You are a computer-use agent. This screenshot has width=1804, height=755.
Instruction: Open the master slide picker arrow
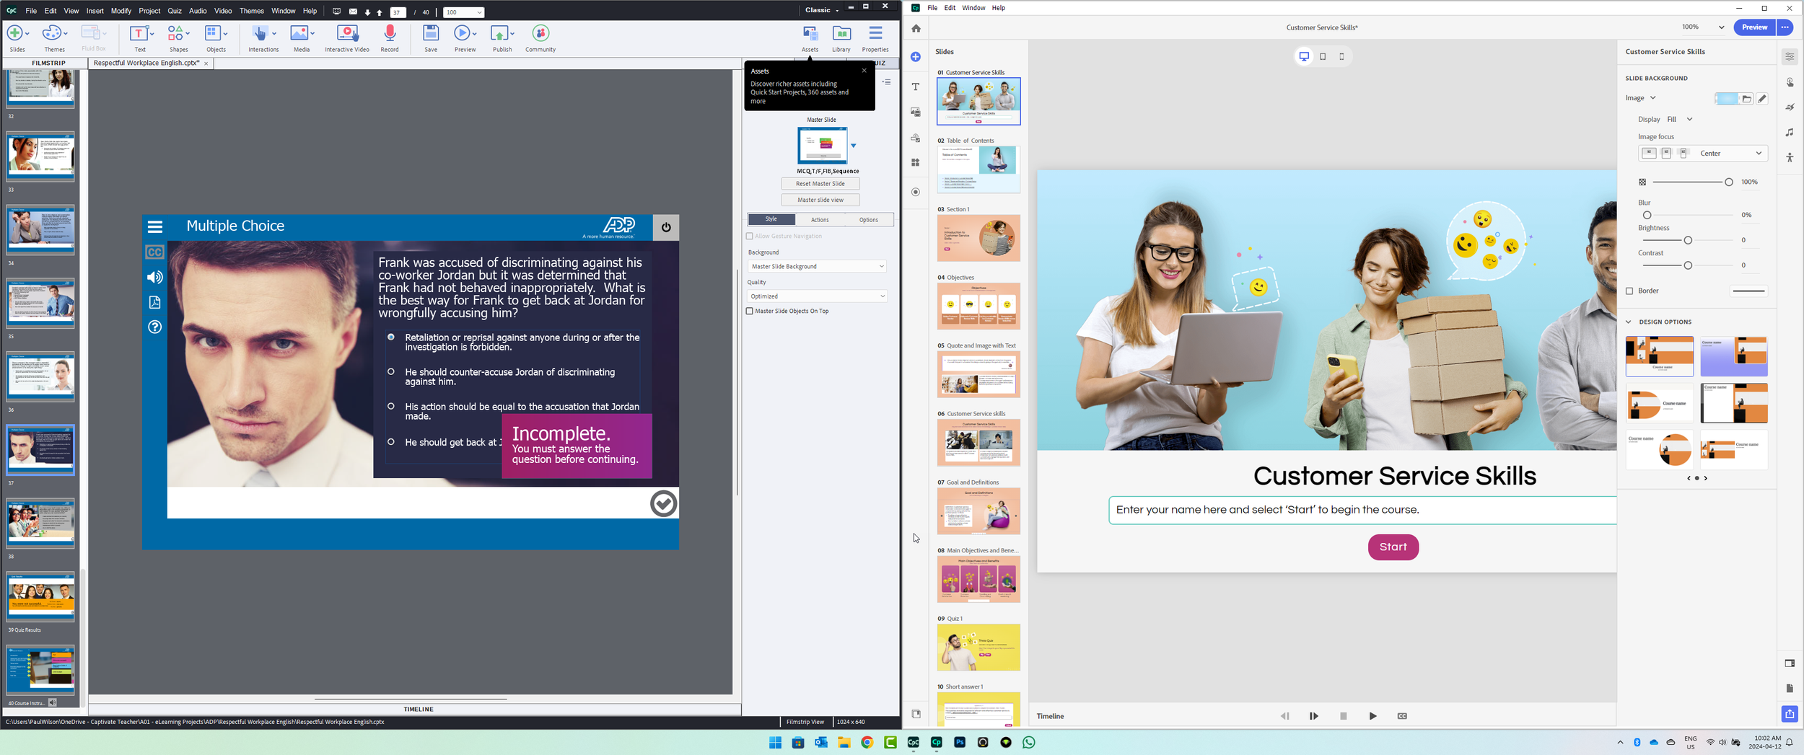pyautogui.click(x=853, y=146)
